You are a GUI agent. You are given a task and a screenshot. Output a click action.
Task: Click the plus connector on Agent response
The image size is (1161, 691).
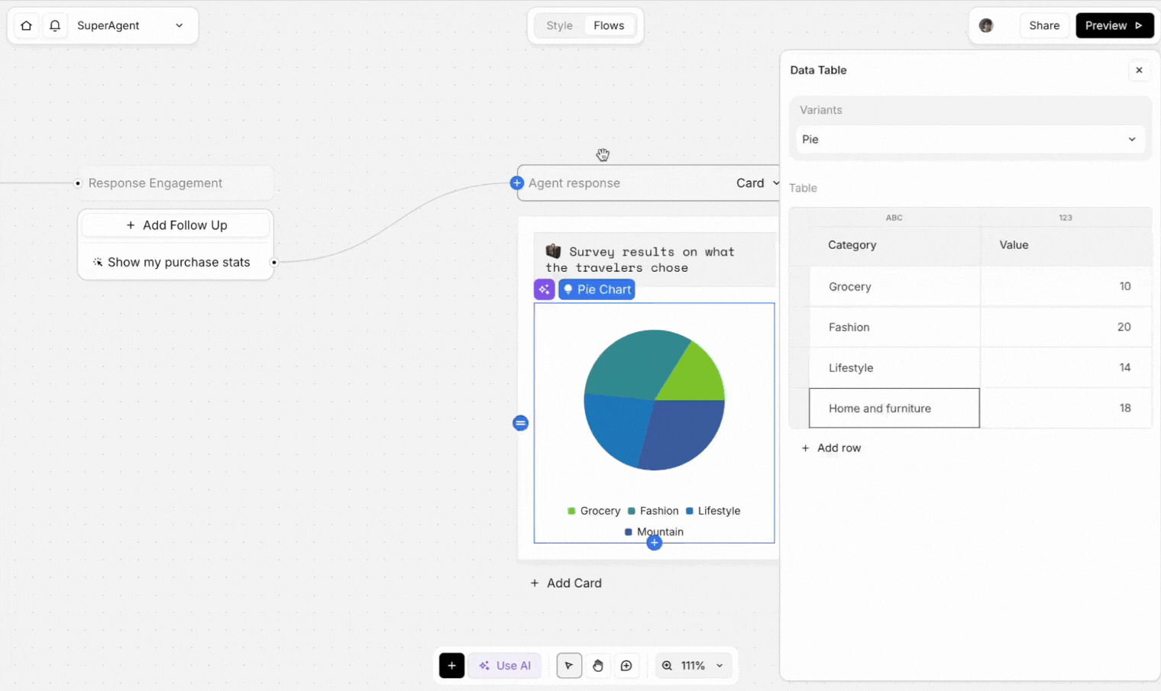point(517,183)
